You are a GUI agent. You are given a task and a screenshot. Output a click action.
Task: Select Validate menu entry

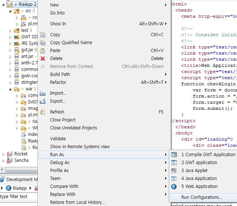click(x=104, y=139)
